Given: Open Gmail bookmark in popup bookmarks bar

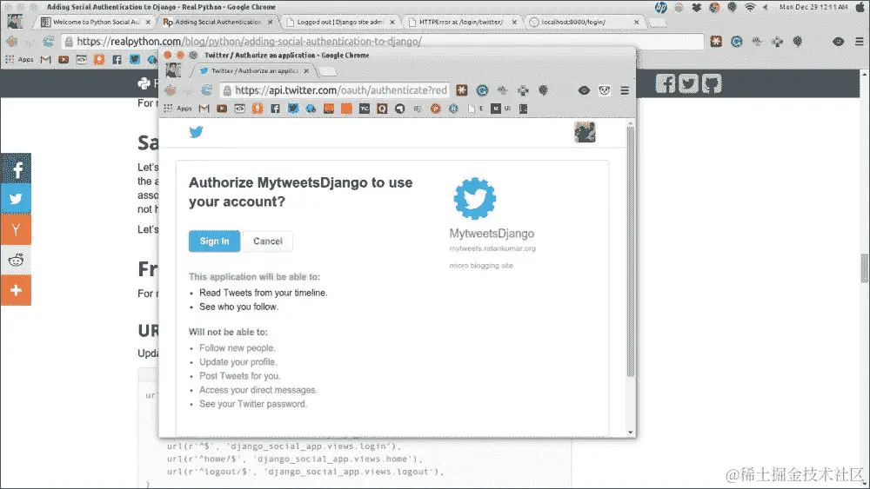Looking at the screenshot, I should pos(204,109).
